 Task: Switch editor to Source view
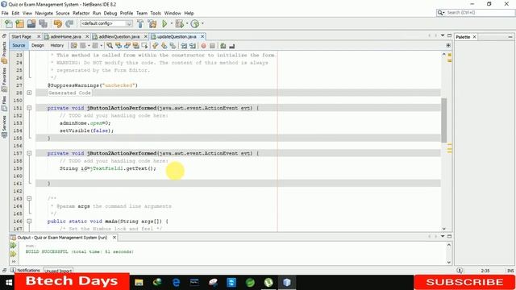(19, 45)
